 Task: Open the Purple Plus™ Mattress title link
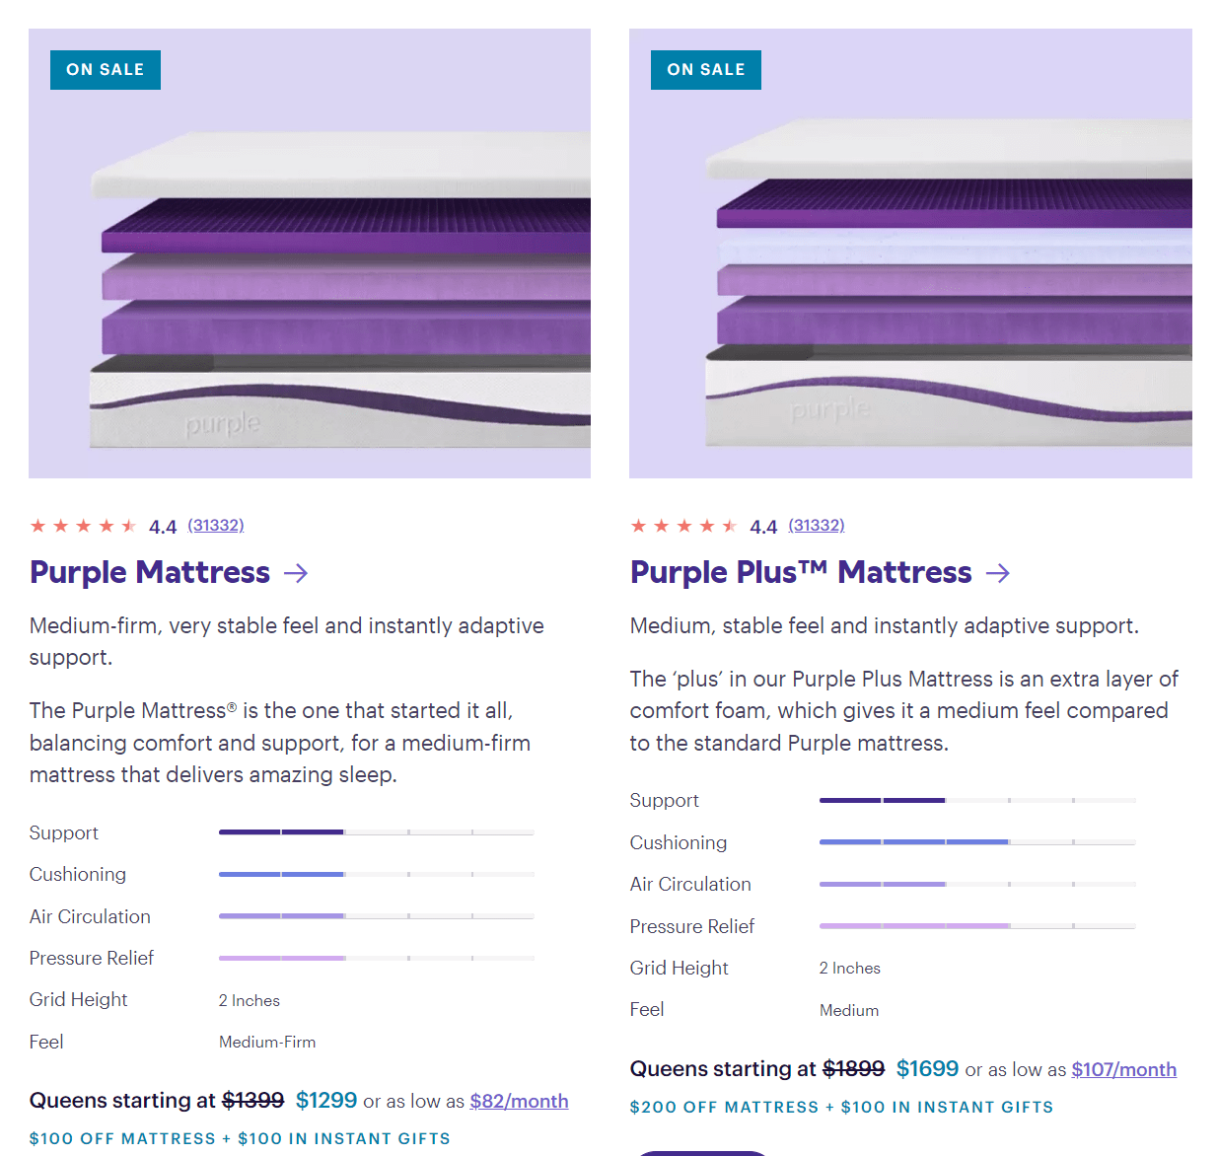coord(801,572)
